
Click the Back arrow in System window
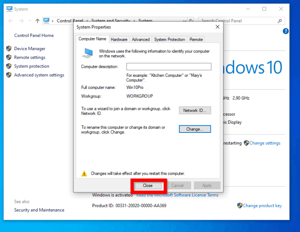tap(11, 21)
